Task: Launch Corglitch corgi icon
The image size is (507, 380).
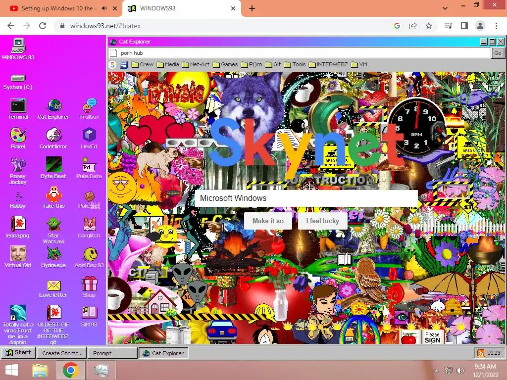Action: point(89,228)
